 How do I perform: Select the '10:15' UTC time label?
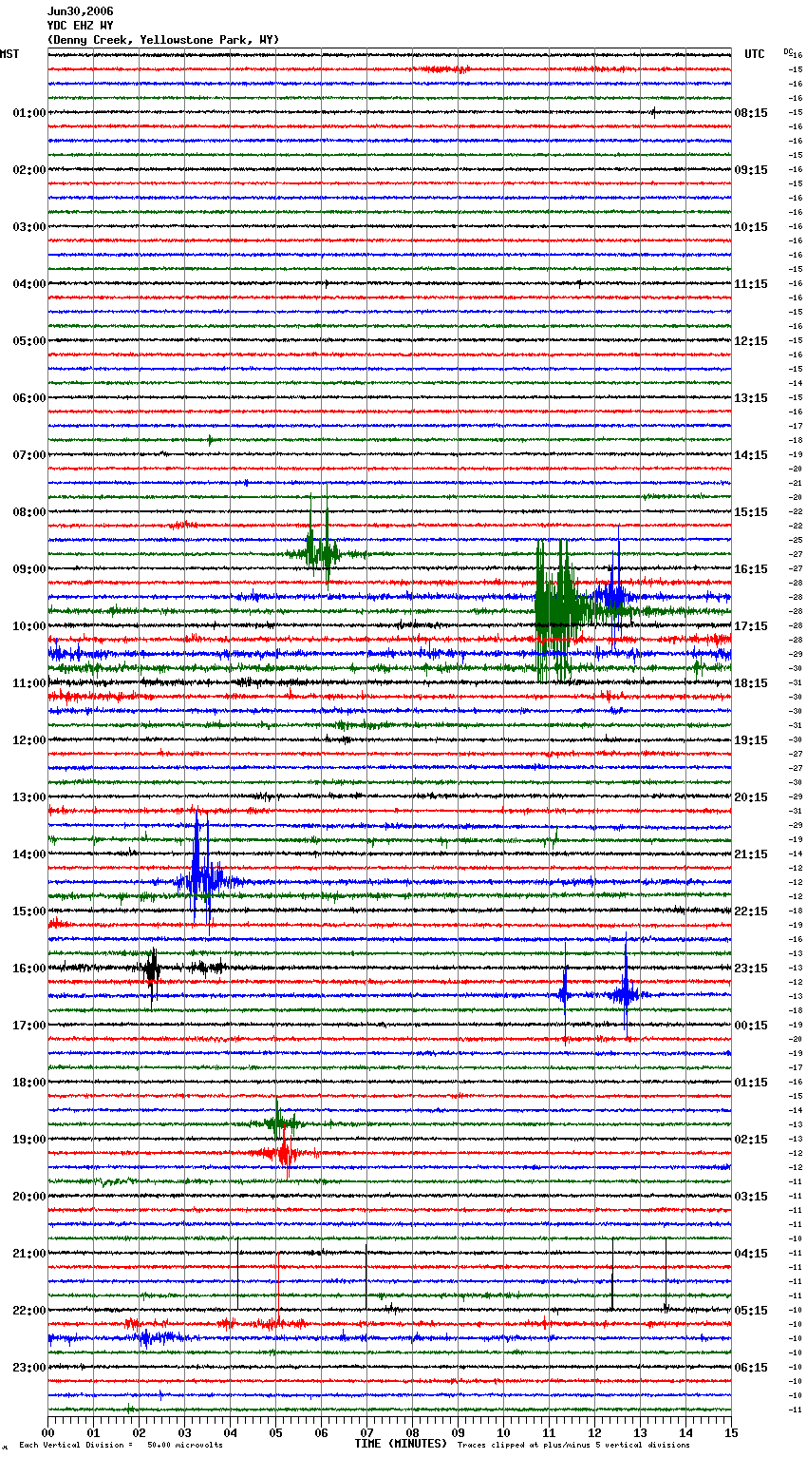click(751, 227)
